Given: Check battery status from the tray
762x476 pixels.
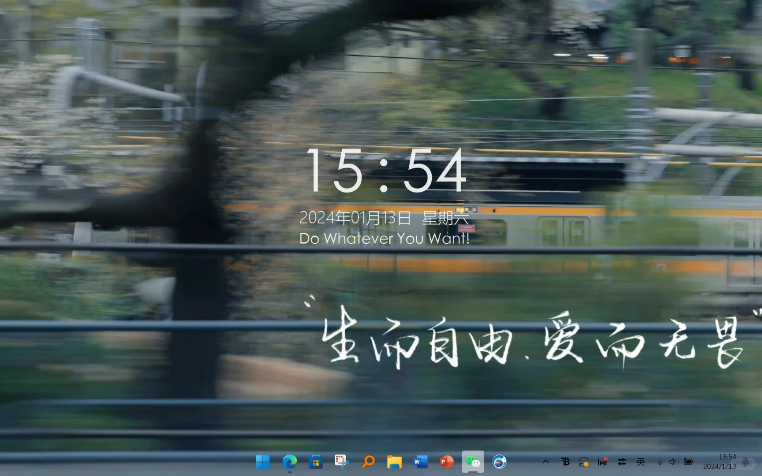Looking at the screenshot, I should (x=688, y=462).
